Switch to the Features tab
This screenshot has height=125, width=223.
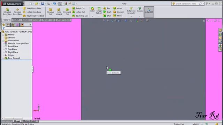tap(7, 20)
